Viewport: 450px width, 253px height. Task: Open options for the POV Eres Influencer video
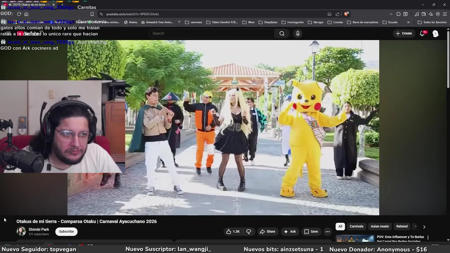pyautogui.click(x=428, y=238)
